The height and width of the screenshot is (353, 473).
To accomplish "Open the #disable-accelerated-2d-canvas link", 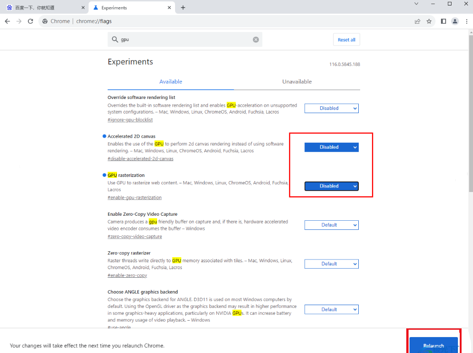I will pyautogui.click(x=140, y=159).
